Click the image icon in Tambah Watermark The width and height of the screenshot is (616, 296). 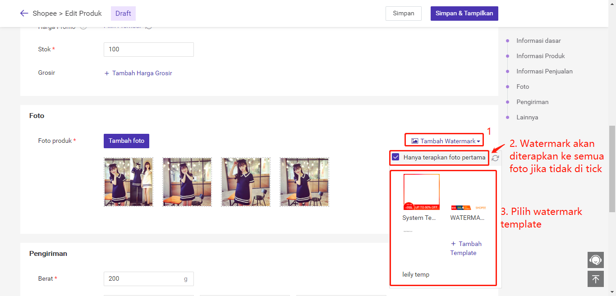414,141
